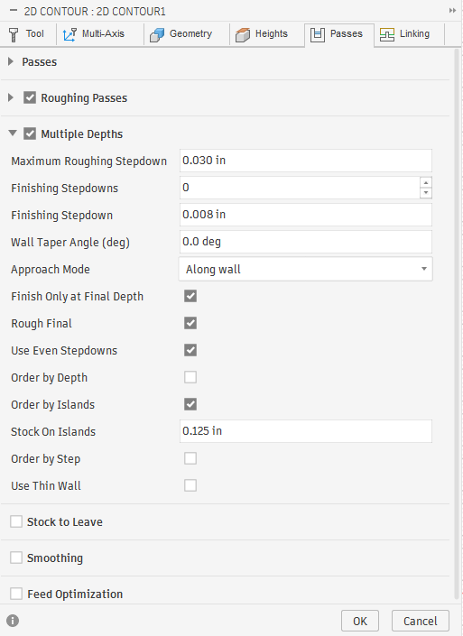This screenshot has height=636, width=463.
Task: Open the Approach Mode dropdown
Action: pos(306,269)
